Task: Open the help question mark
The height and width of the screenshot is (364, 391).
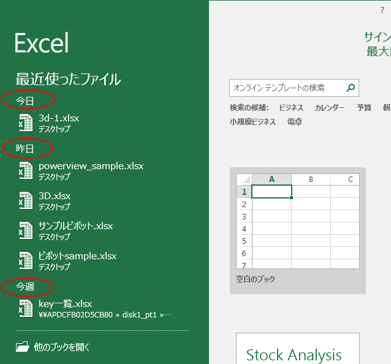Action: pos(382,10)
